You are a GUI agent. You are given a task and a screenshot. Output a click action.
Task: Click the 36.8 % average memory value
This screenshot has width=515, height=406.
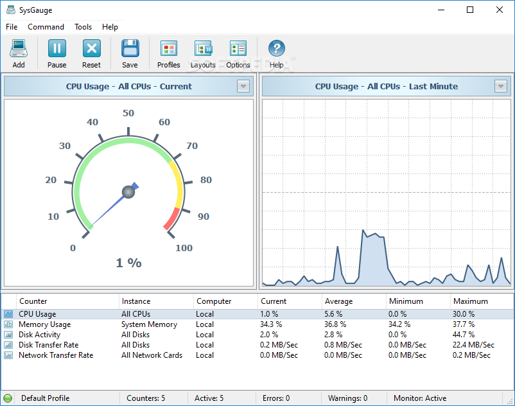[335, 324]
